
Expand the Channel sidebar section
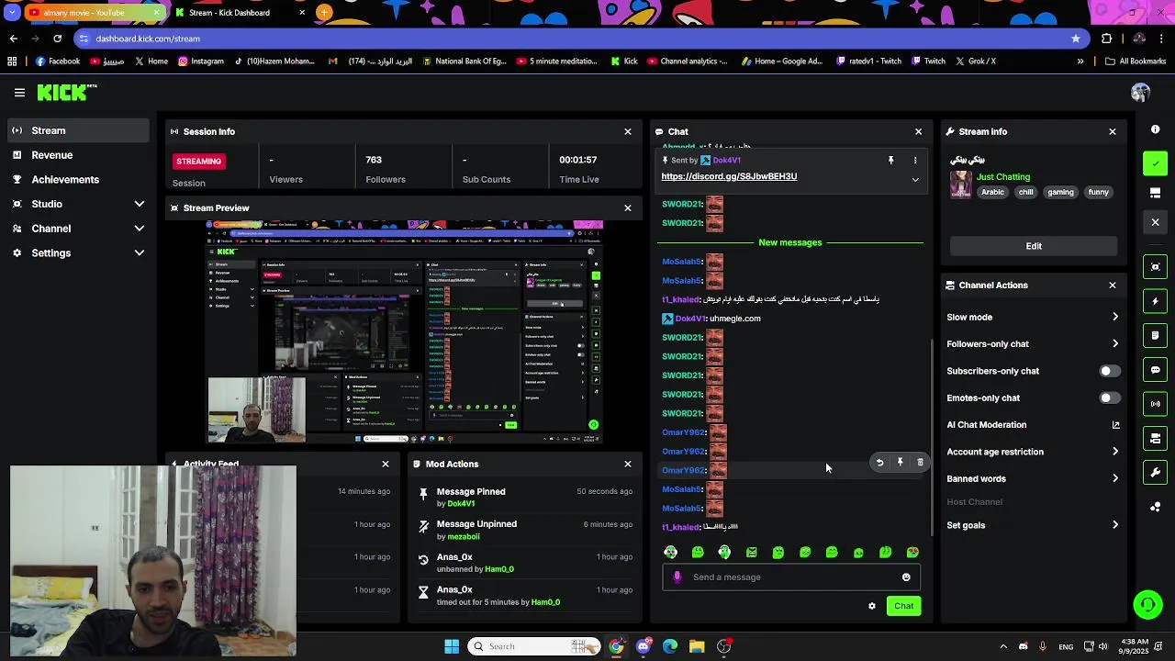pos(140,229)
